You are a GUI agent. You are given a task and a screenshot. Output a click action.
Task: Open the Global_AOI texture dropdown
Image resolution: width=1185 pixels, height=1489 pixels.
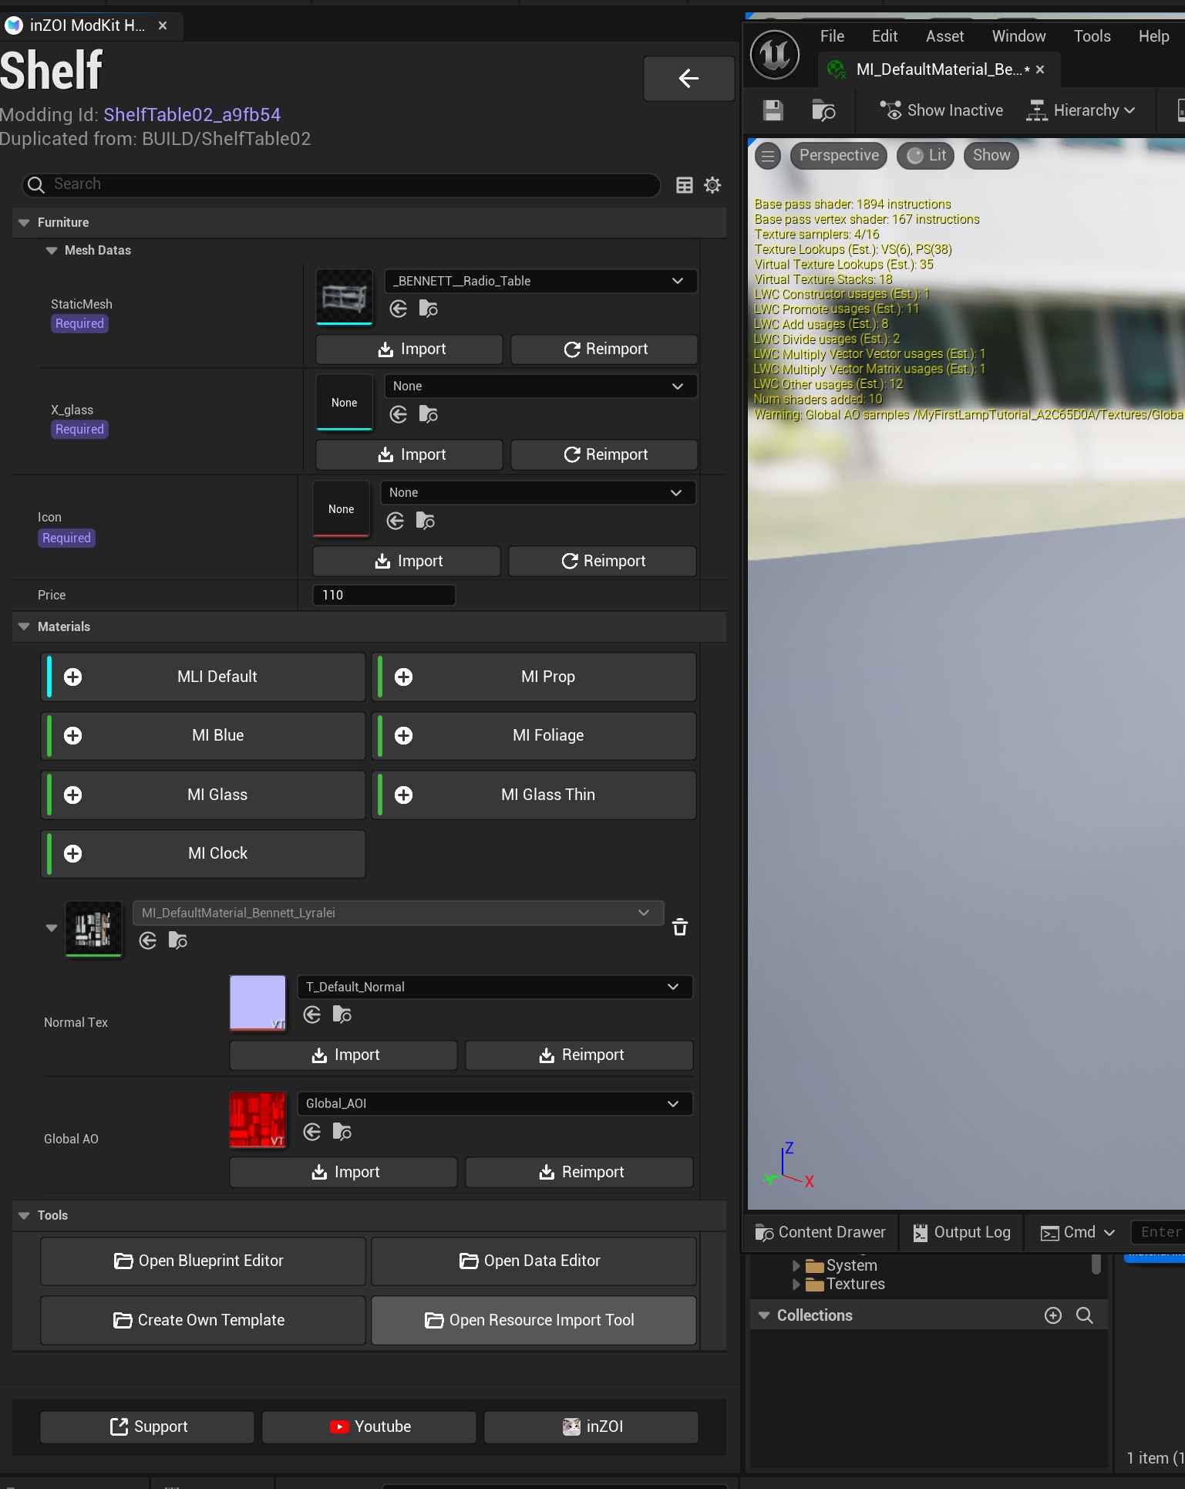click(495, 1104)
